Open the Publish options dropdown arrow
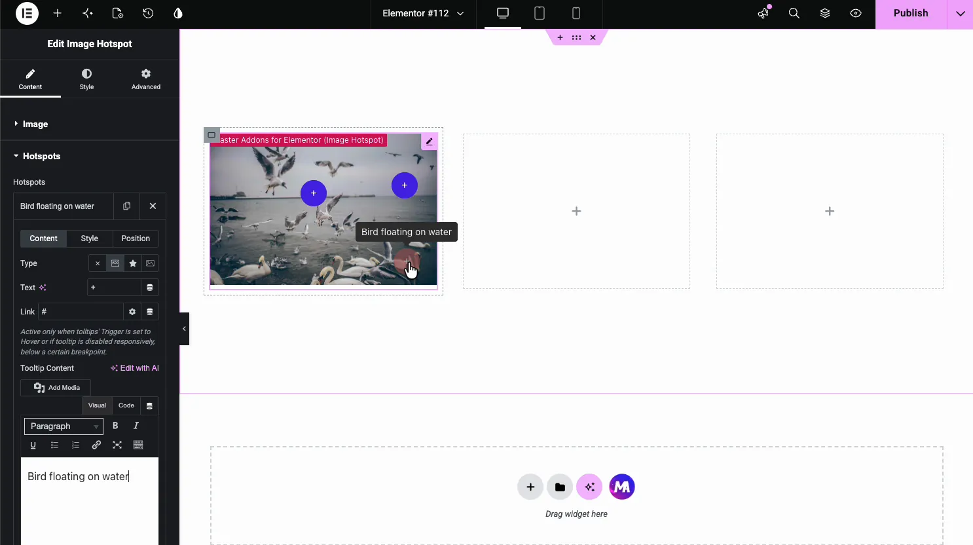Image resolution: width=973 pixels, height=545 pixels. pyautogui.click(x=960, y=13)
